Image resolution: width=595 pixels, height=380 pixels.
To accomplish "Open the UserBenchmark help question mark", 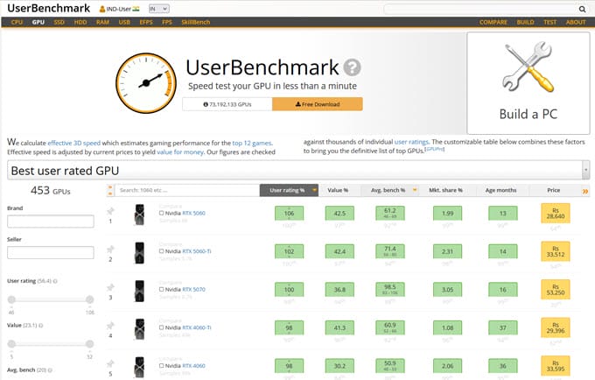I will pos(352,67).
